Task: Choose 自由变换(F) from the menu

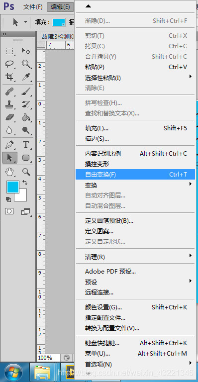Action: coord(135,175)
